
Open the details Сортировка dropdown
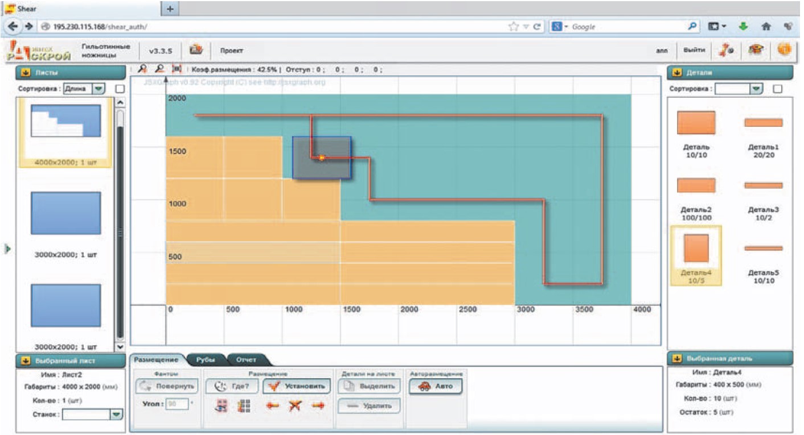click(756, 89)
